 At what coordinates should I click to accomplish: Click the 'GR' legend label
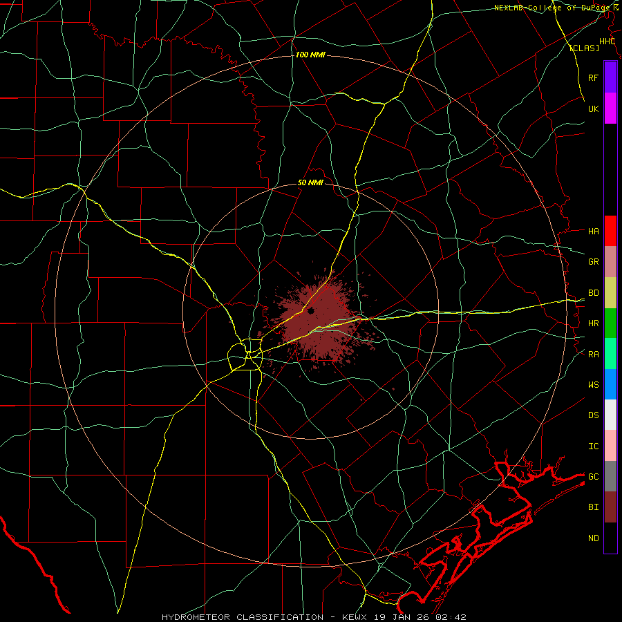pos(593,262)
